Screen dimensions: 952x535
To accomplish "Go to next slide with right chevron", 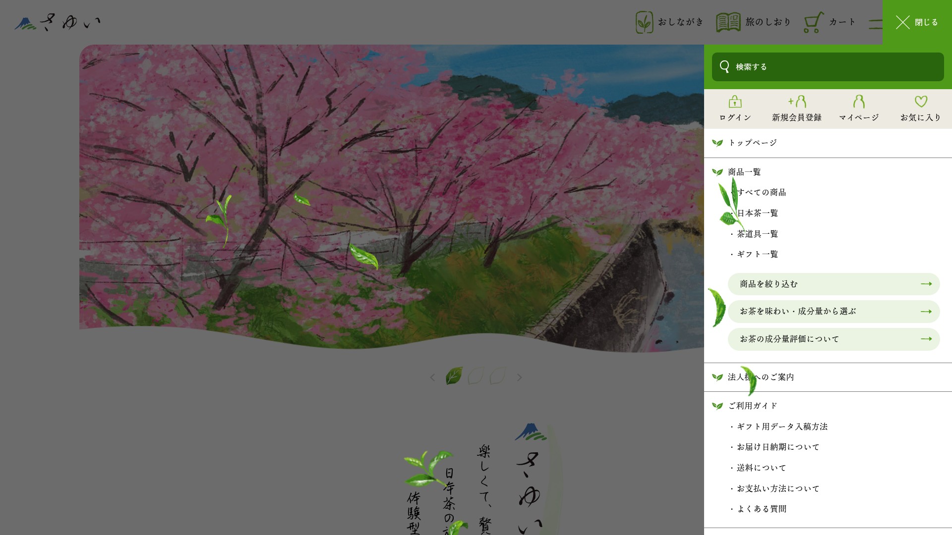I will 519,377.
